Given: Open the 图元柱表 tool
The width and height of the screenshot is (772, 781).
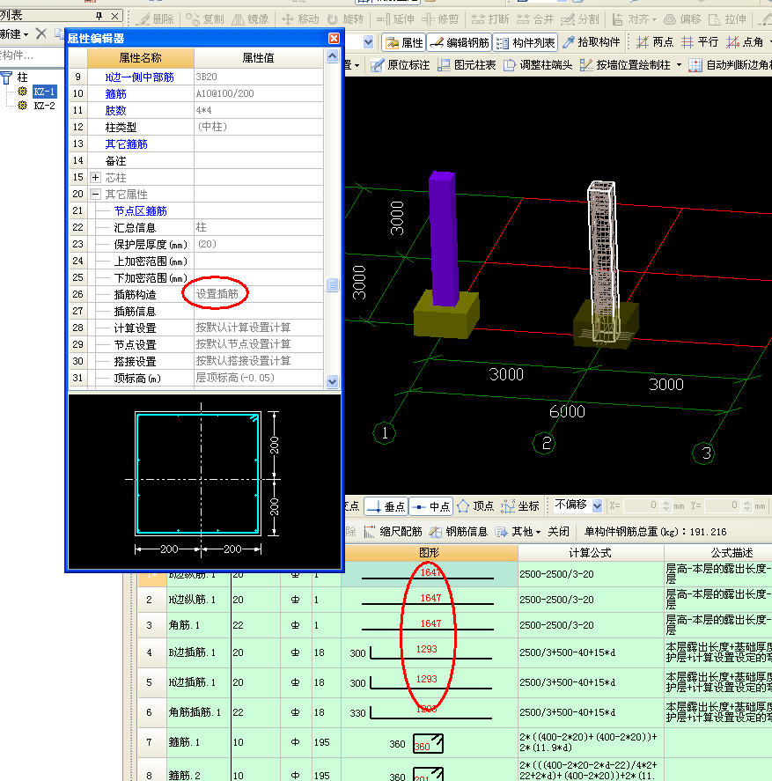Looking at the screenshot, I should [467, 65].
